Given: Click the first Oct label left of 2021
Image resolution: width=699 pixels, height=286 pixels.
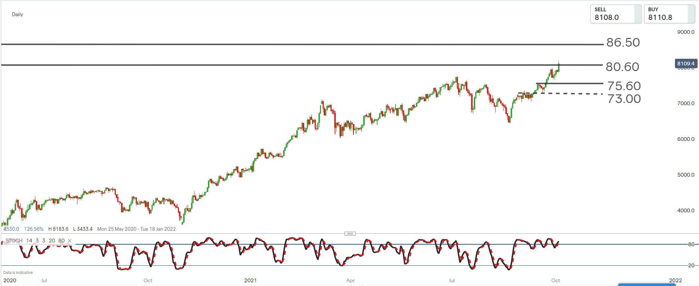Looking at the screenshot, I should pyautogui.click(x=148, y=280).
